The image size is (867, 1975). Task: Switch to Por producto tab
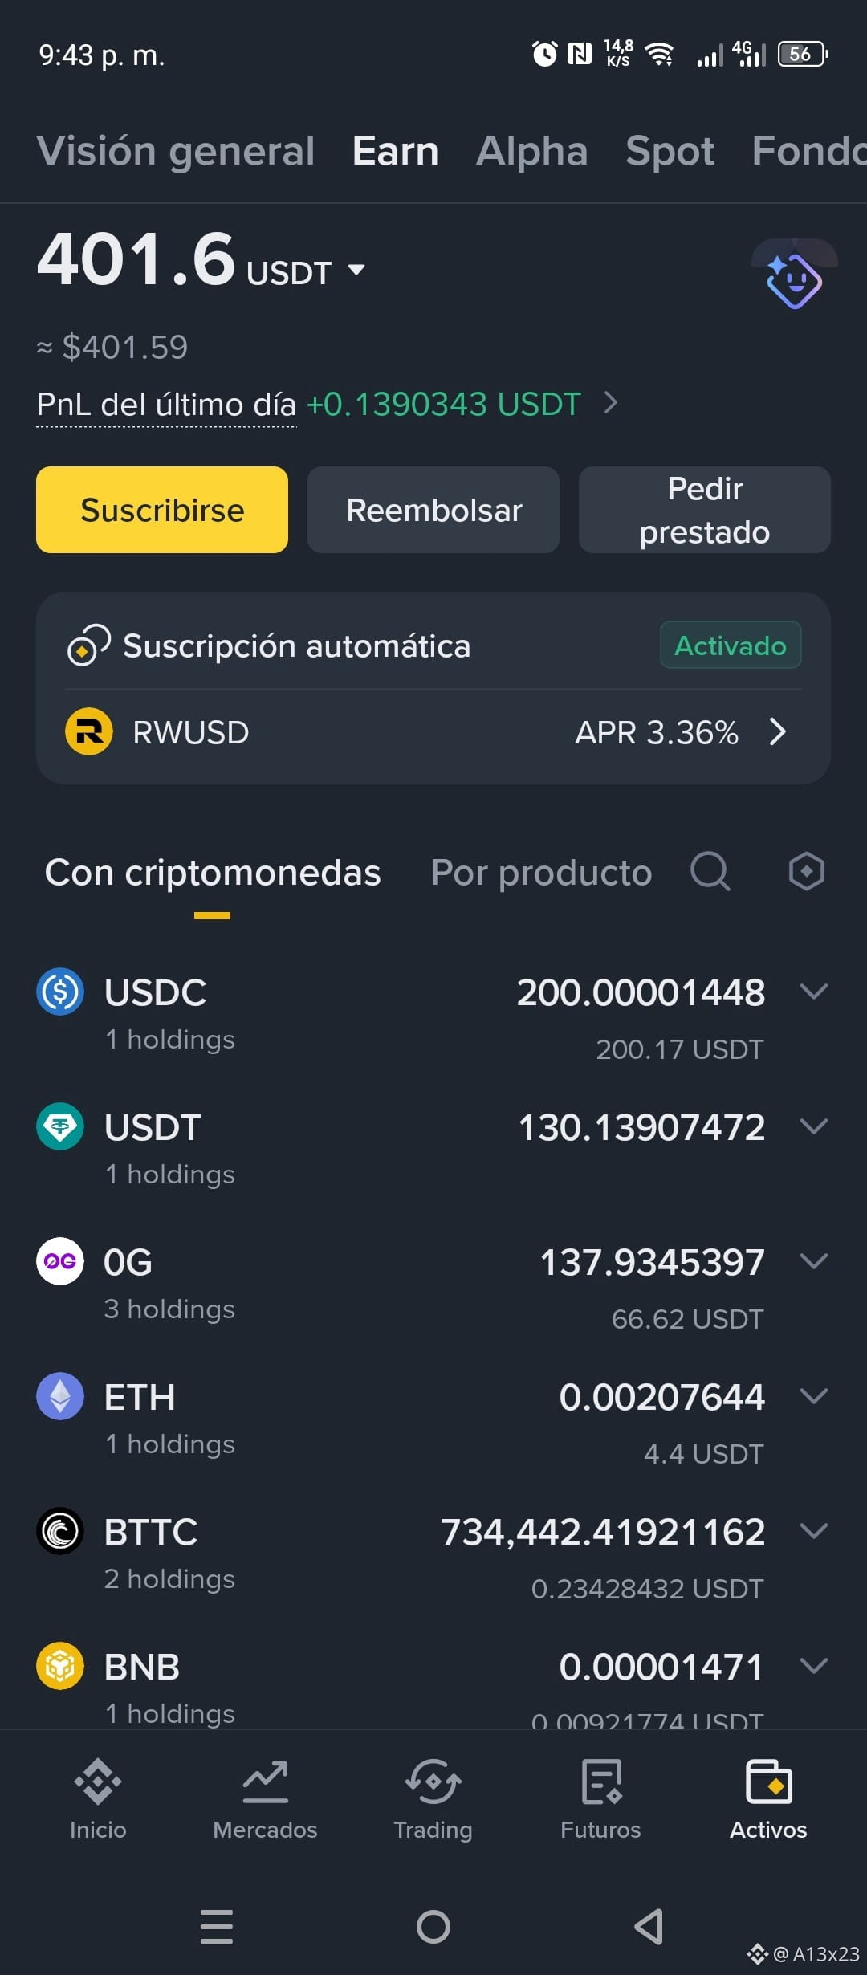[x=541, y=873]
